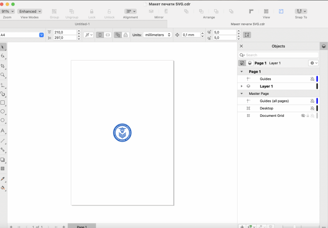Click the black Layer 1 color swatch
The image size is (328, 228).
[317, 86]
